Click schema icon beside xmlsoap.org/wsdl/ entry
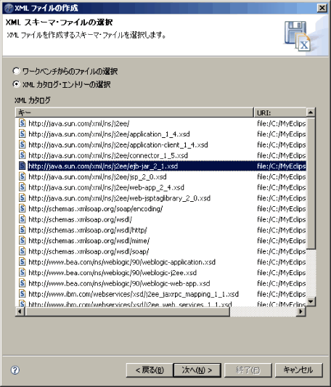 pyautogui.click(x=23, y=219)
